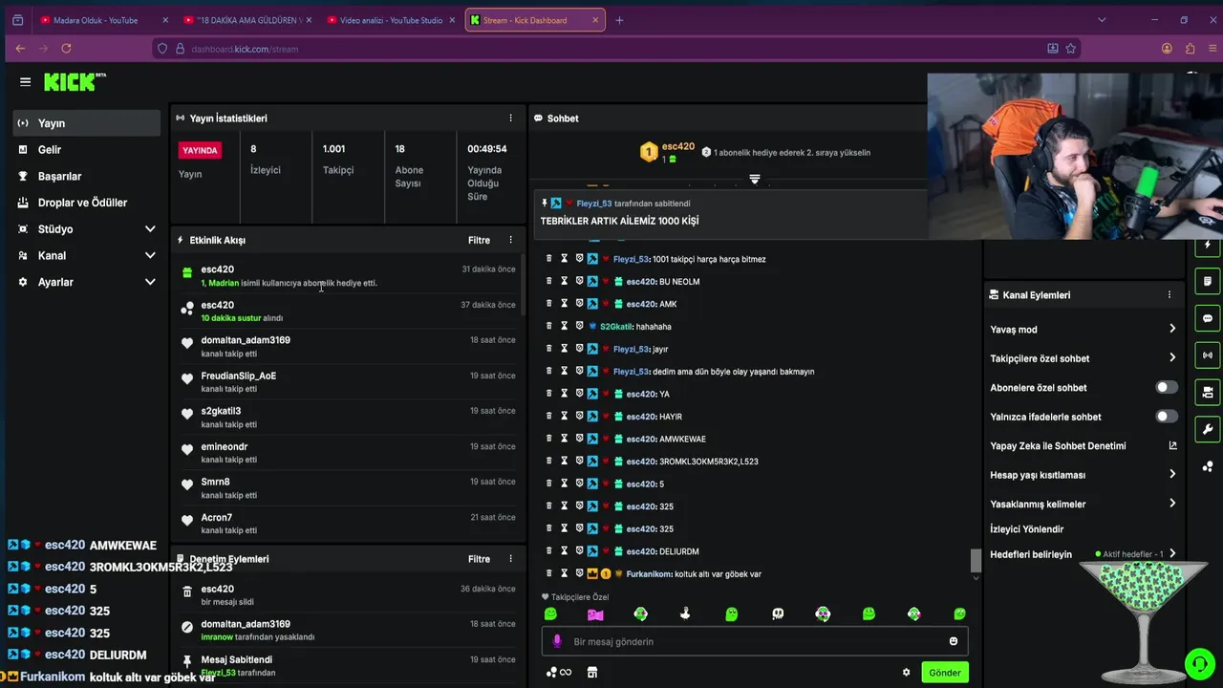
Task: Send message with Gönder button
Action: tap(945, 673)
